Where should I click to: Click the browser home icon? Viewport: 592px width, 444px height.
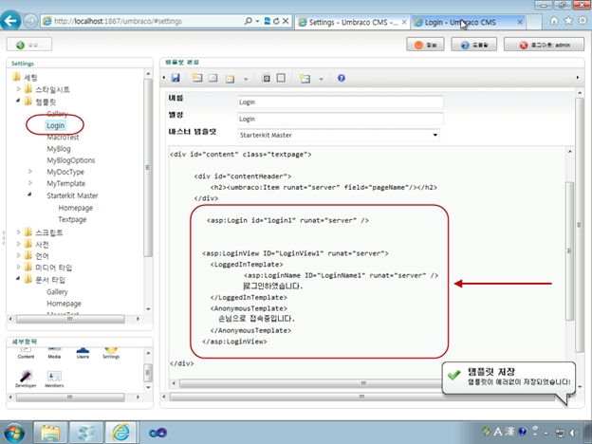554,21
